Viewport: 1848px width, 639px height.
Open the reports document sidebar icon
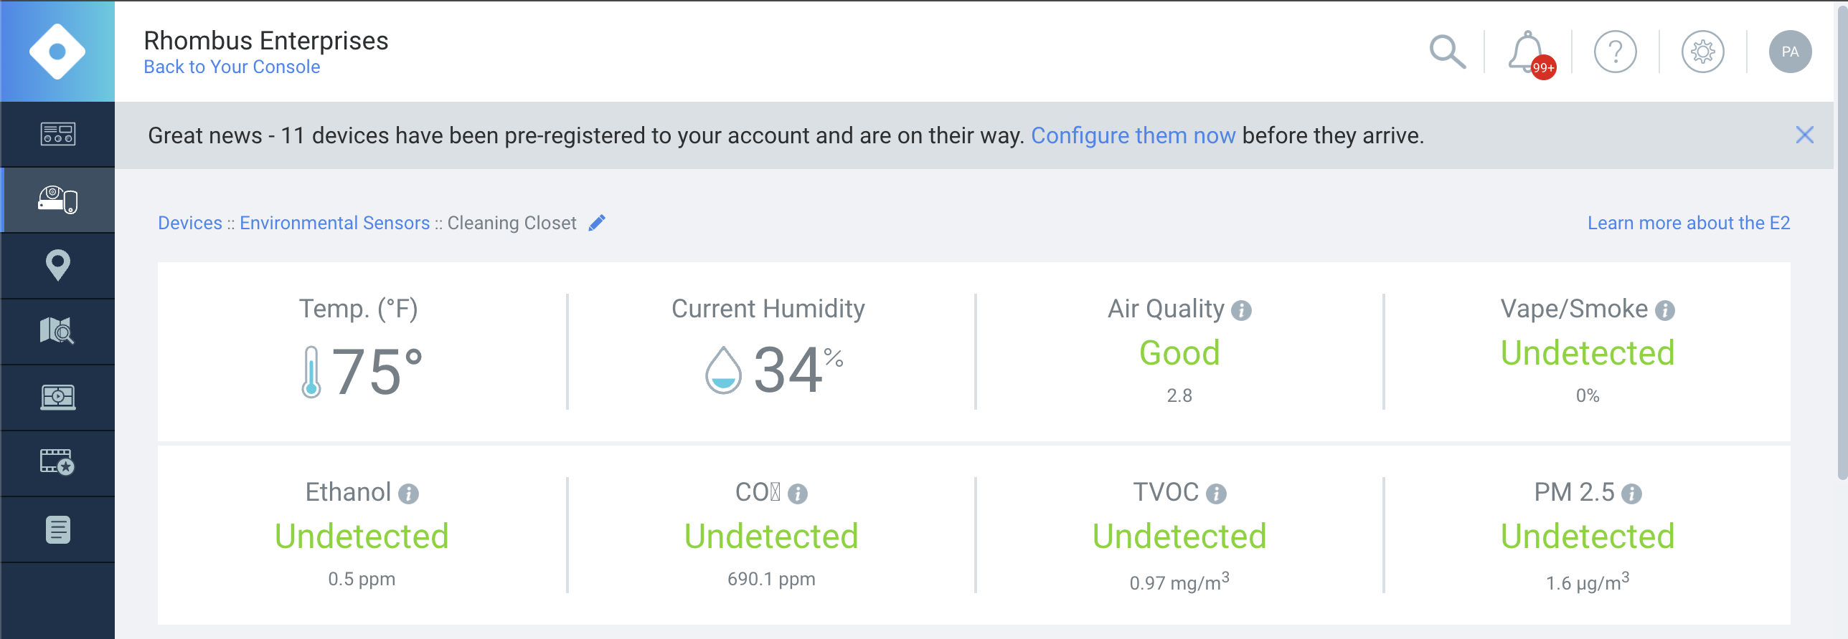[x=57, y=530]
